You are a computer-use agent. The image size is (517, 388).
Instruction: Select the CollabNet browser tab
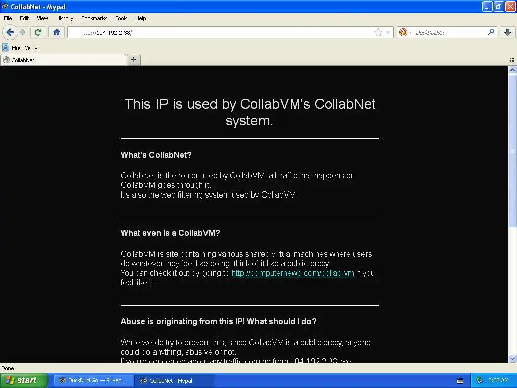pyautogui.click(x=63, y=60)
